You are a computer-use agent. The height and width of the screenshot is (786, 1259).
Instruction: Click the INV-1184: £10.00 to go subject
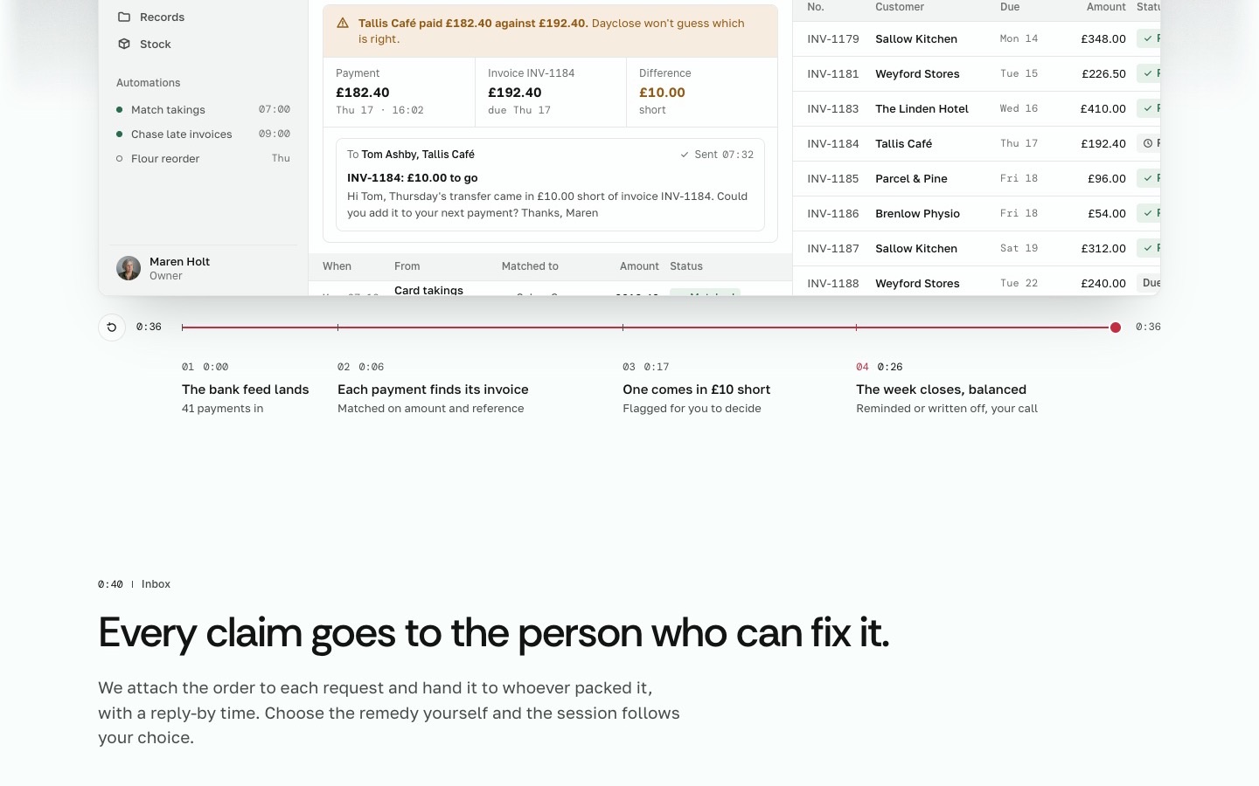(413, 177)
